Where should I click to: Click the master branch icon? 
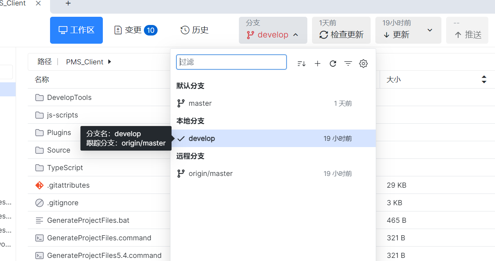(181, 103)
